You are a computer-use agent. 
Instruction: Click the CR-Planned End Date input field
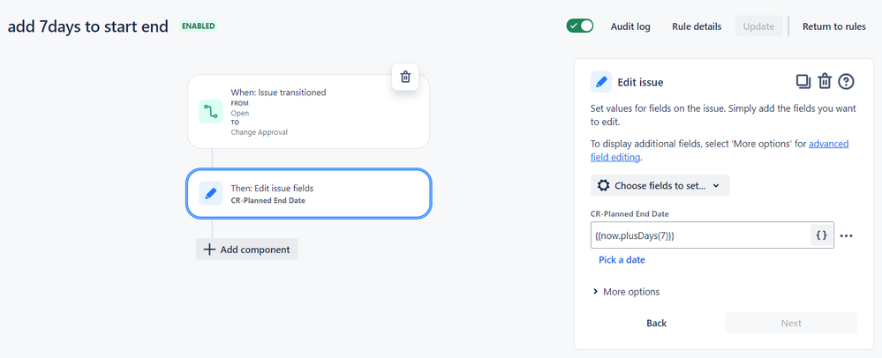[699, 235]
